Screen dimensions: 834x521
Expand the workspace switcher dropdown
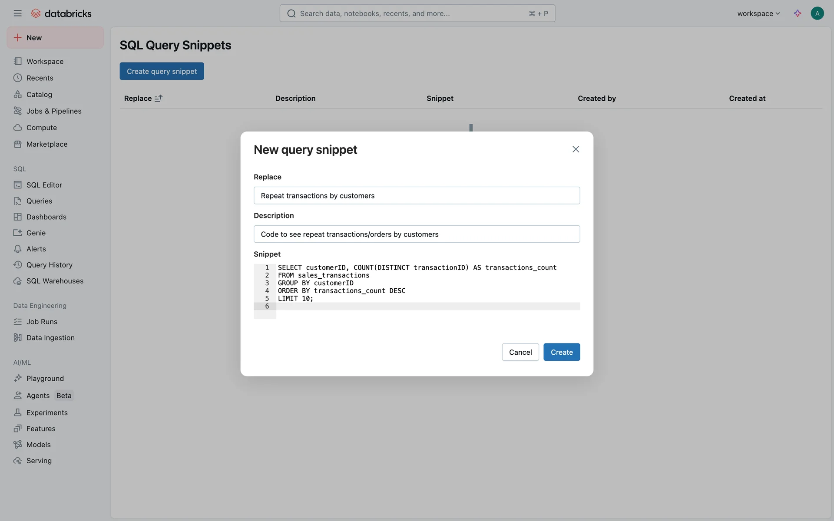pyautogui.click(x=758, y=13)
